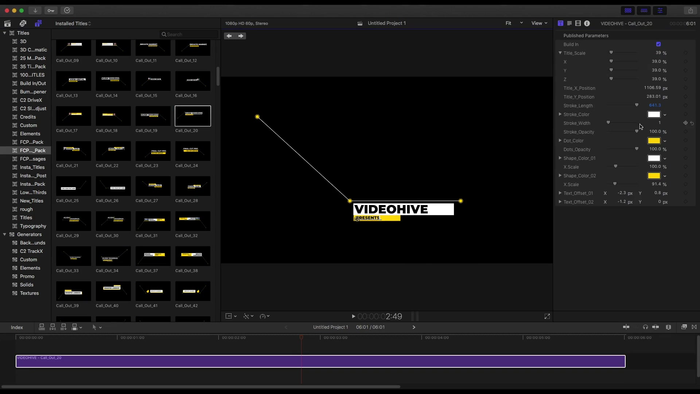The width and height of the screenshot is (700, 394).
Task: Open Photos and Audio sidebar icon
Action: pos(23,23)
